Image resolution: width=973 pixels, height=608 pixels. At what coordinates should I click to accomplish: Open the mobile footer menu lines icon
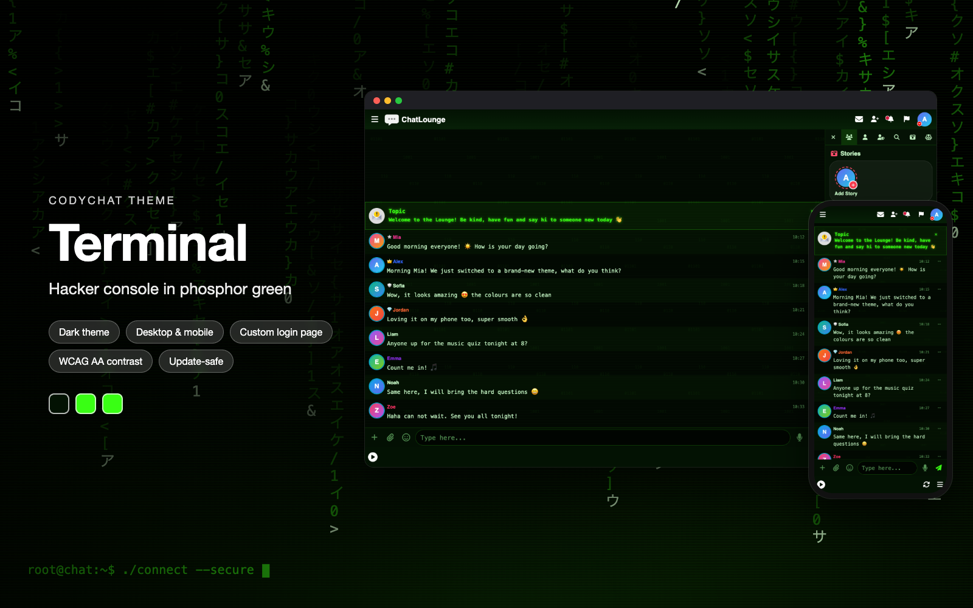940,485
